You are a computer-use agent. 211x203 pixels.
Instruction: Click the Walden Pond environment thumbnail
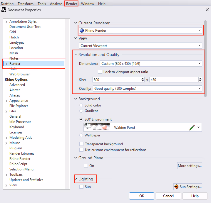coord(97,127)
